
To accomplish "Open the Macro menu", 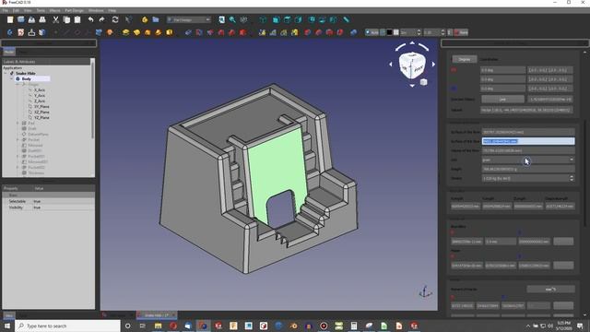I will [x=55, y=10].
